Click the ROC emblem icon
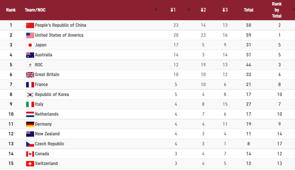The image size is (295, 170). pos(30,65)
